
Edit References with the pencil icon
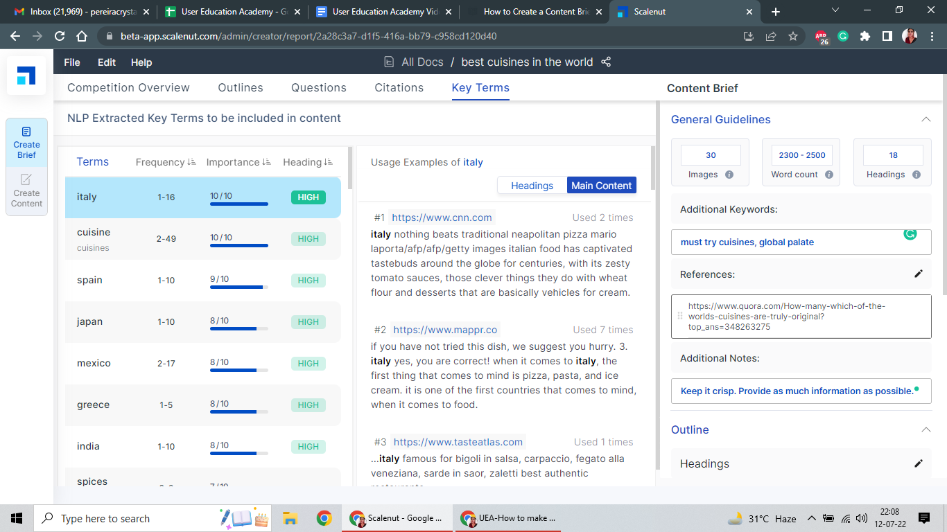pos(919,274)
